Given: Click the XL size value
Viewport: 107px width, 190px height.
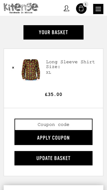Looking at the screenshot, I should (49, 73).
